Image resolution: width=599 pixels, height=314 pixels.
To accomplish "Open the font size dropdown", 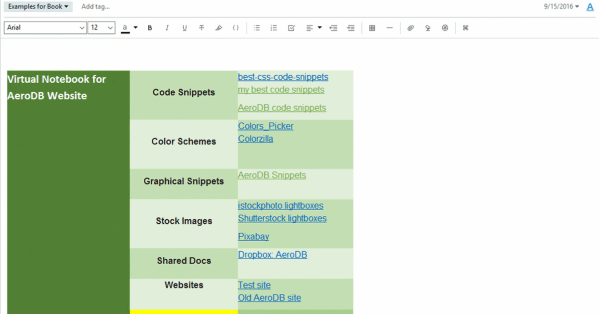I will point(101,27).
